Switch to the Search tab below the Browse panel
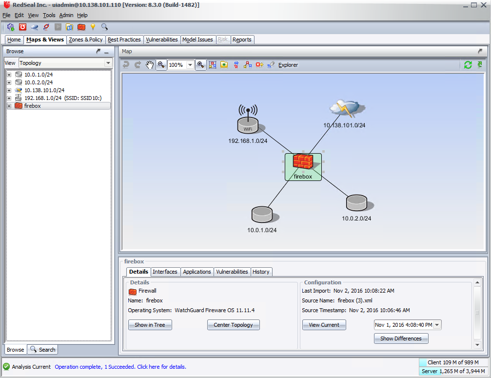Viewport: 491px width, 378px height. pyautogui.click(x=42, y=349)
